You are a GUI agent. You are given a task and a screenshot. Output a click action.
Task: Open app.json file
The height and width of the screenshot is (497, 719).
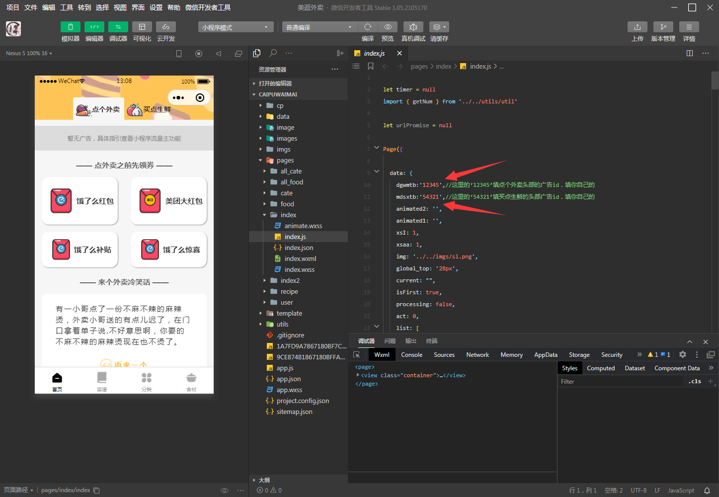(x=298, y=379)
